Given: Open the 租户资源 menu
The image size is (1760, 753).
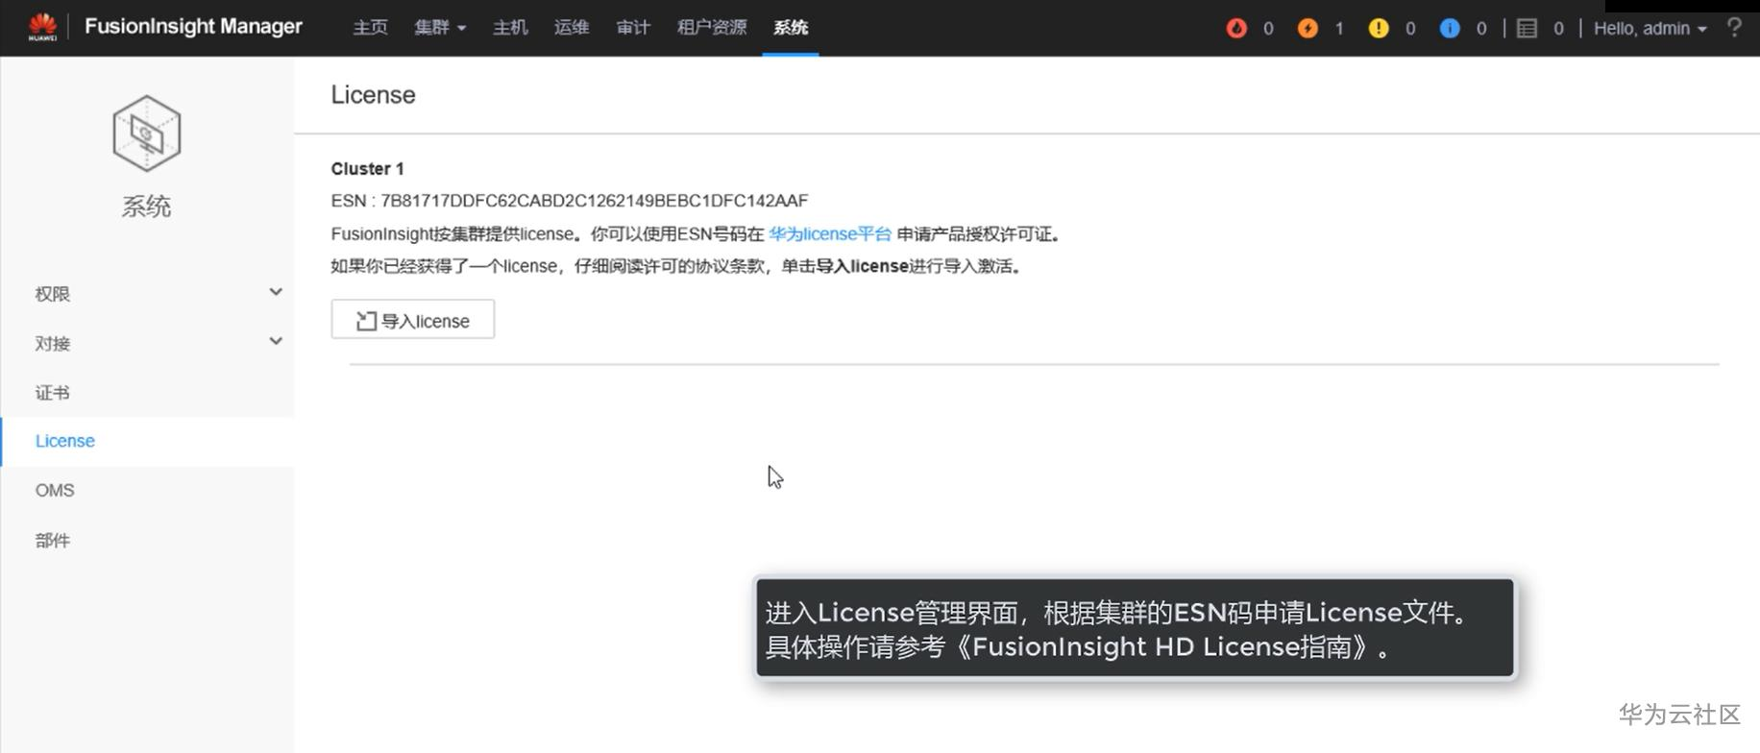Looking at the screenshot, I should point(712,28).
